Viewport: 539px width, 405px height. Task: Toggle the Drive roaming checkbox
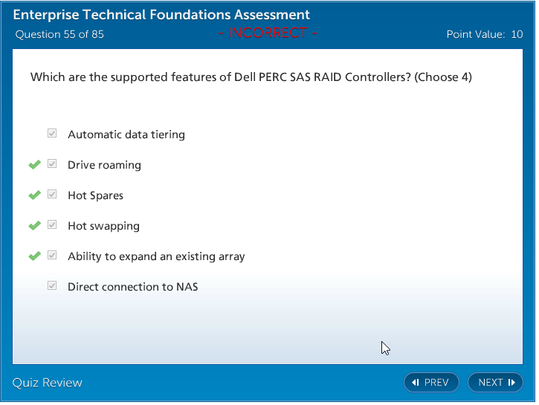click(x=52, y=164)
